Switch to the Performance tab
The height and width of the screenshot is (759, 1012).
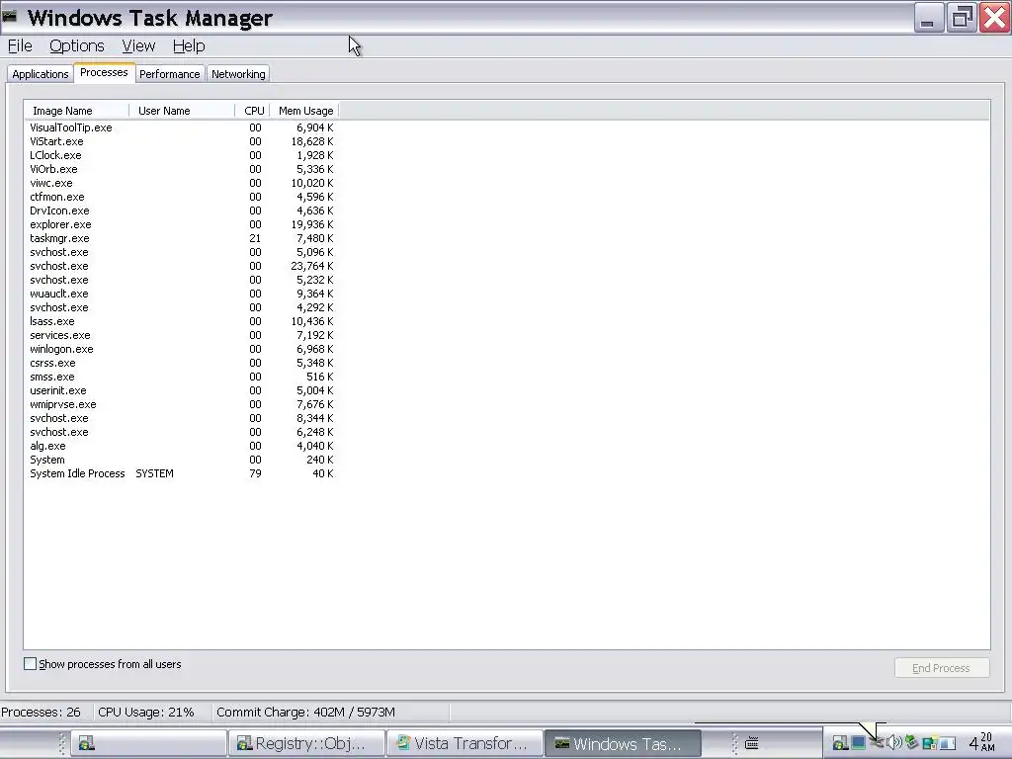(170, 73)
